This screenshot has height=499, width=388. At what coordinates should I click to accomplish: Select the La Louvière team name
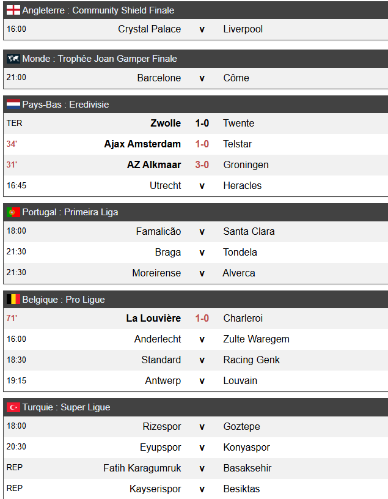coord(153,319)
